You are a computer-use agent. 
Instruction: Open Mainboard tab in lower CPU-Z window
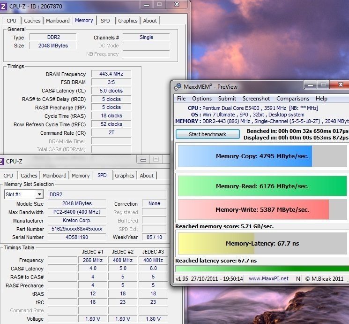tap(54, 176)
